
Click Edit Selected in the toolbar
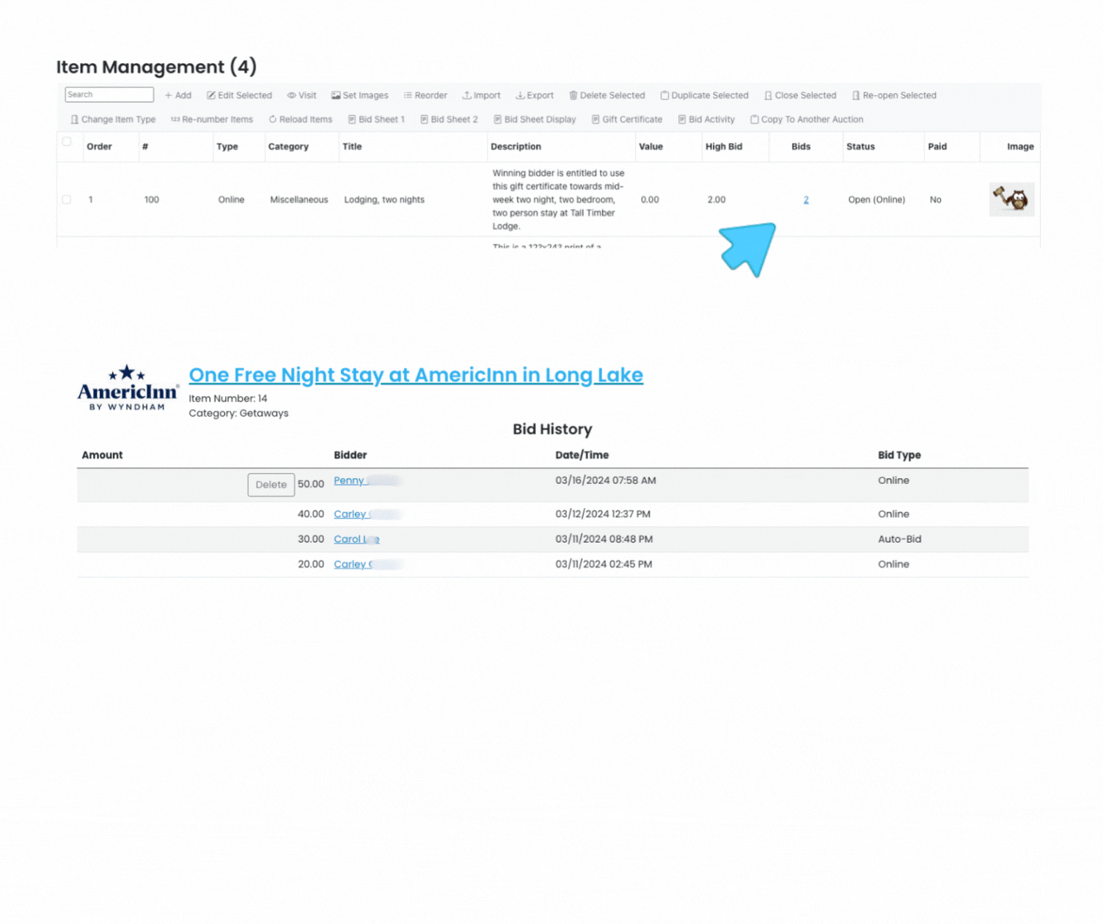tap(239, 95)
